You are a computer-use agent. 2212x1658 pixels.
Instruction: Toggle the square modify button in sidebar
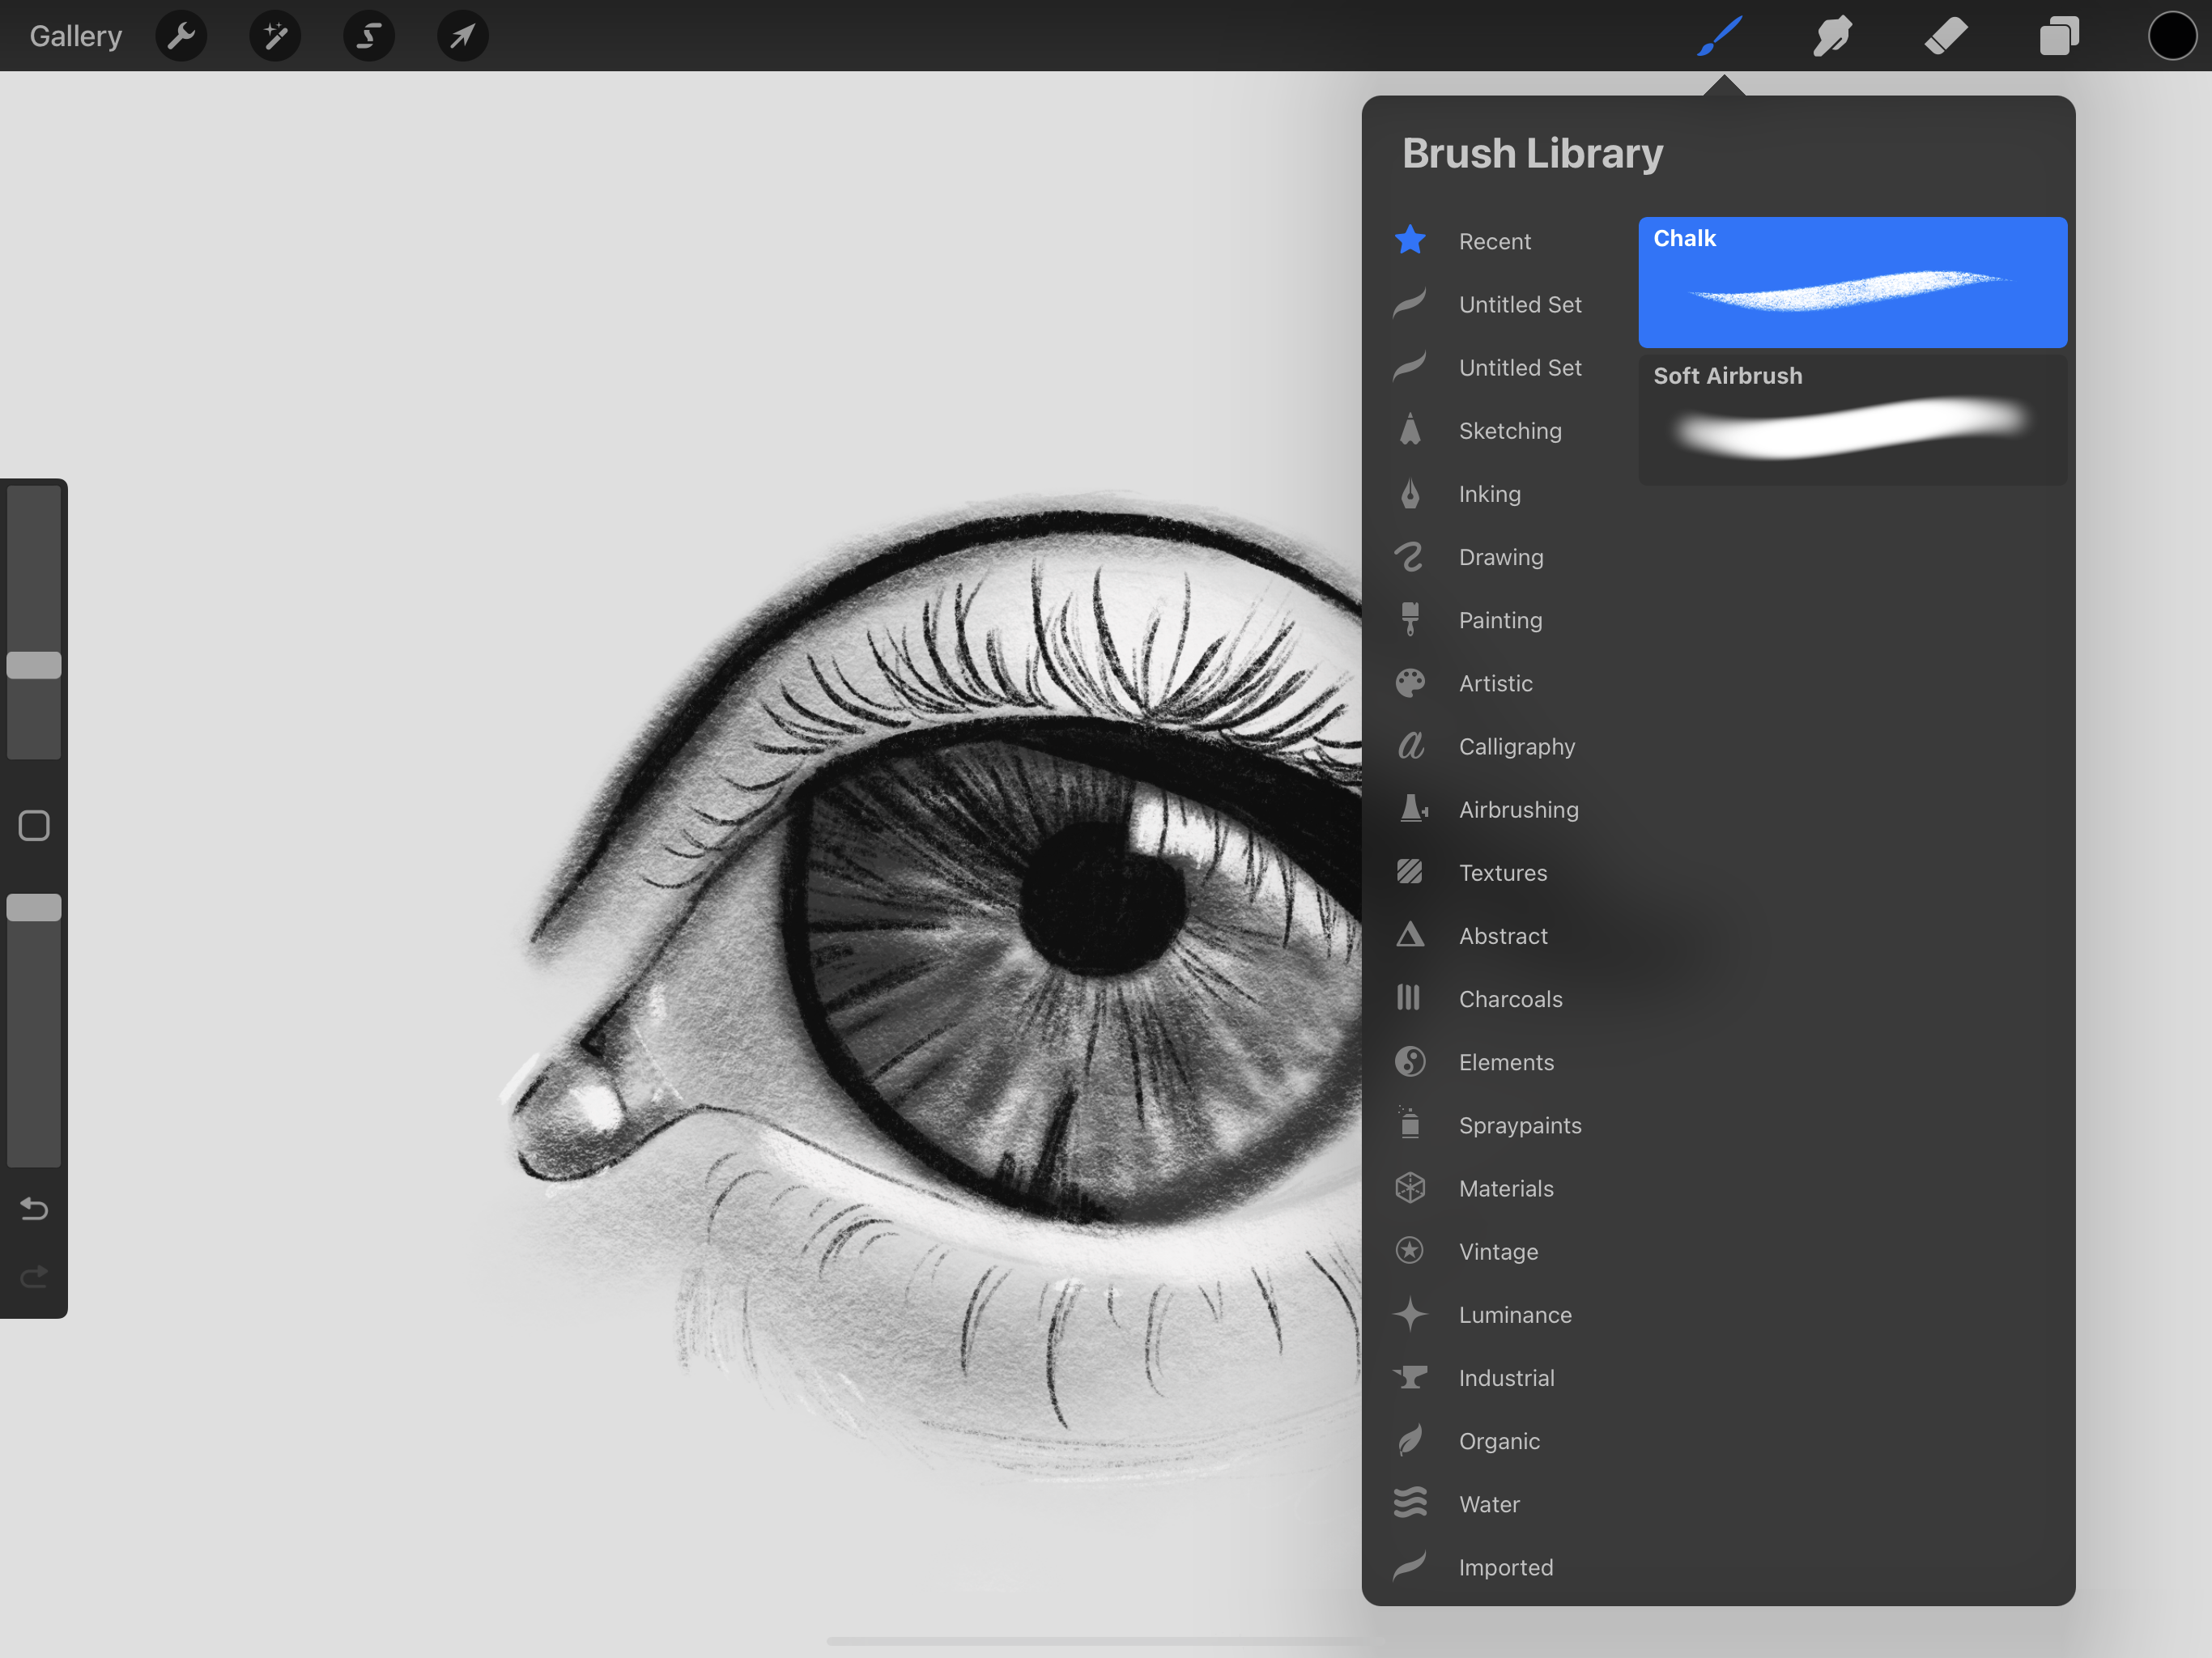tap(34, 825)
